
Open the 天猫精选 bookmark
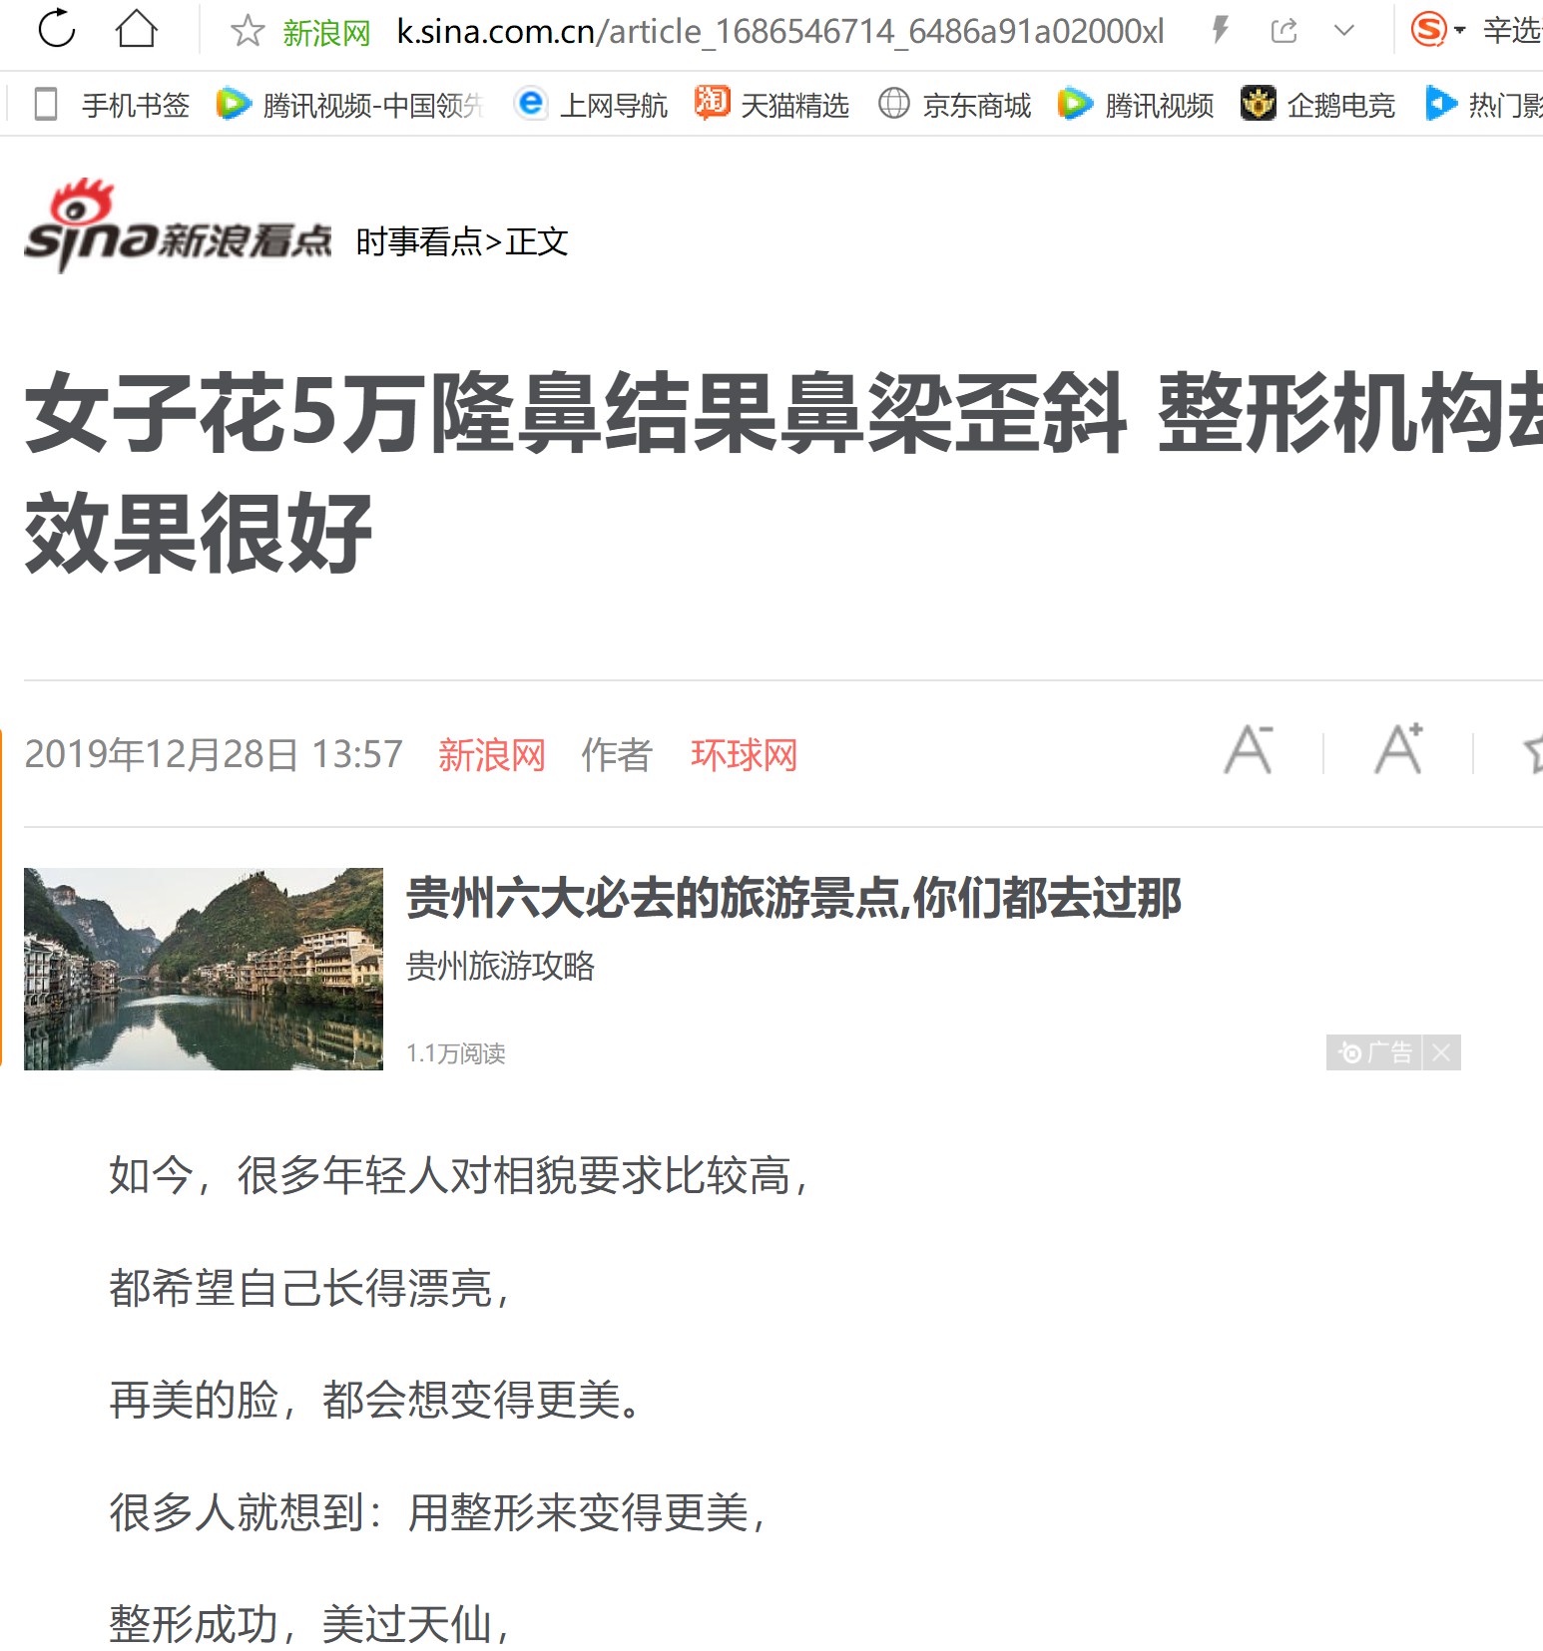(772, 104)
